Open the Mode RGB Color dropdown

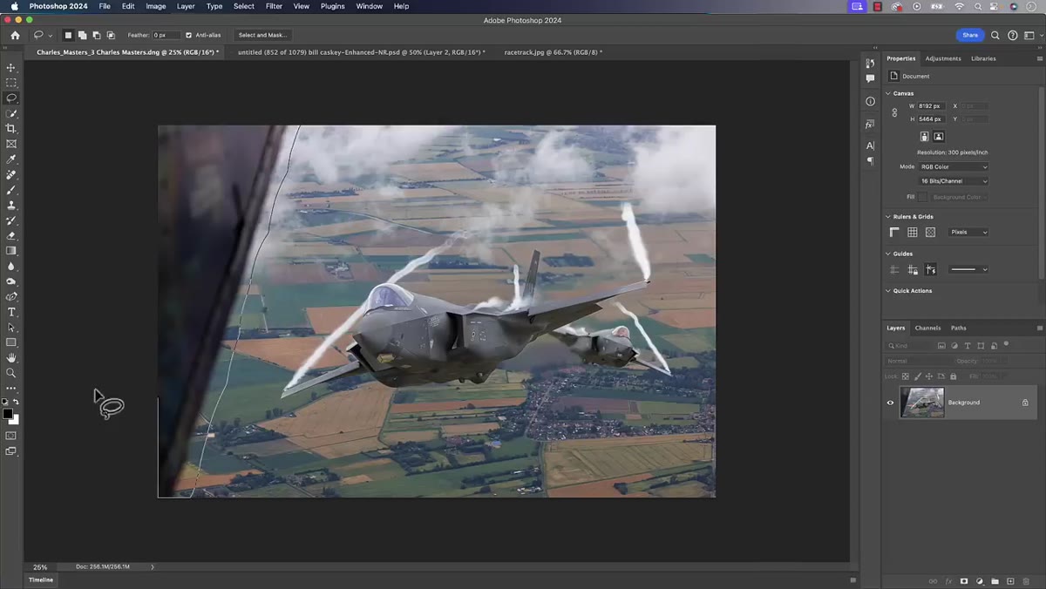click(x=954, y=166)
